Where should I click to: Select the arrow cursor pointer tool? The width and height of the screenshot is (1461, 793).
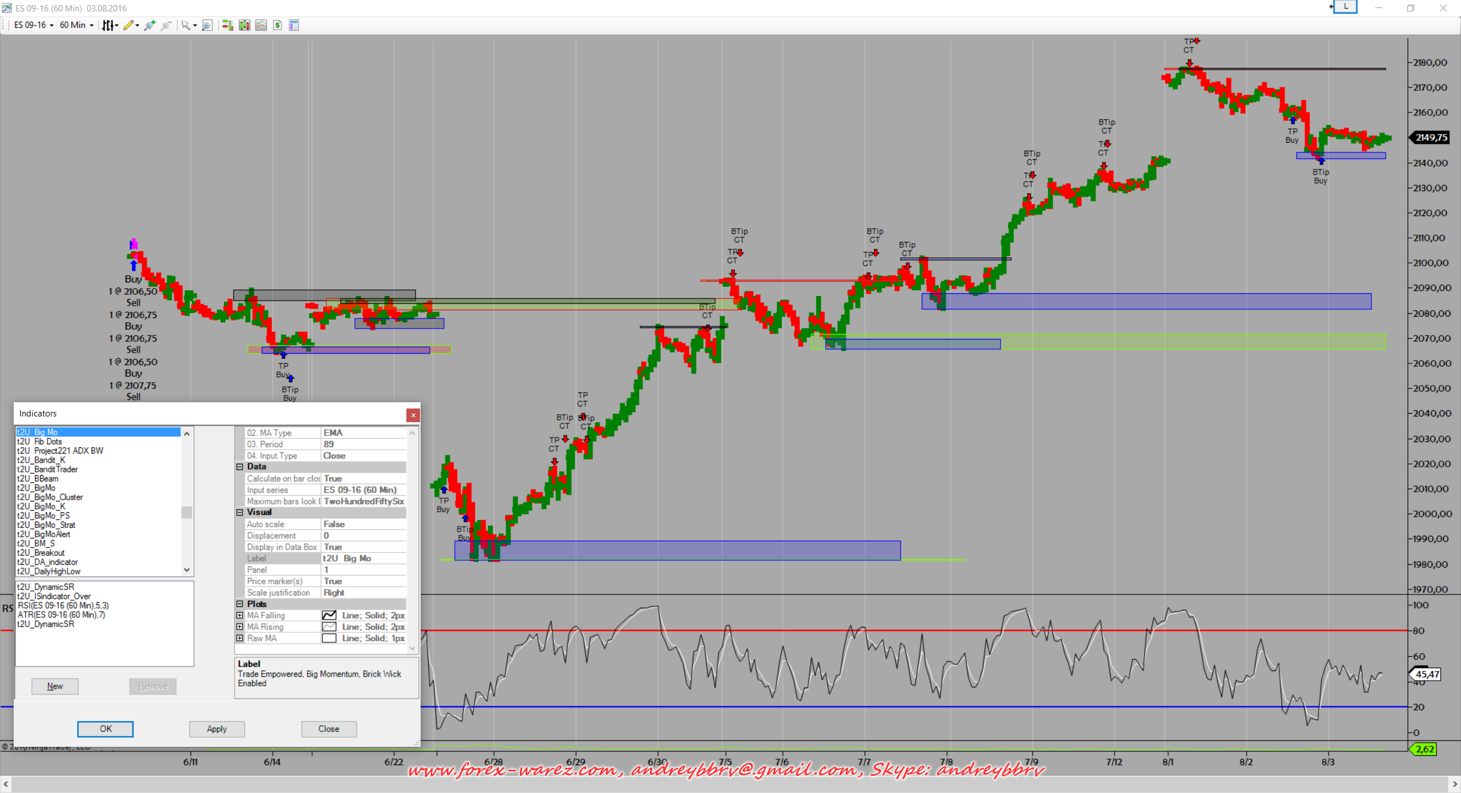click(186, 25)
